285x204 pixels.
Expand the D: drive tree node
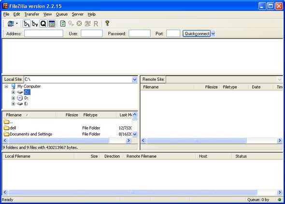point(13,98)
